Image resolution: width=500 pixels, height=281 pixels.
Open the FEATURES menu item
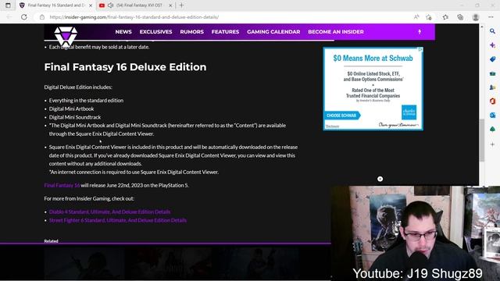click(225, 32)
